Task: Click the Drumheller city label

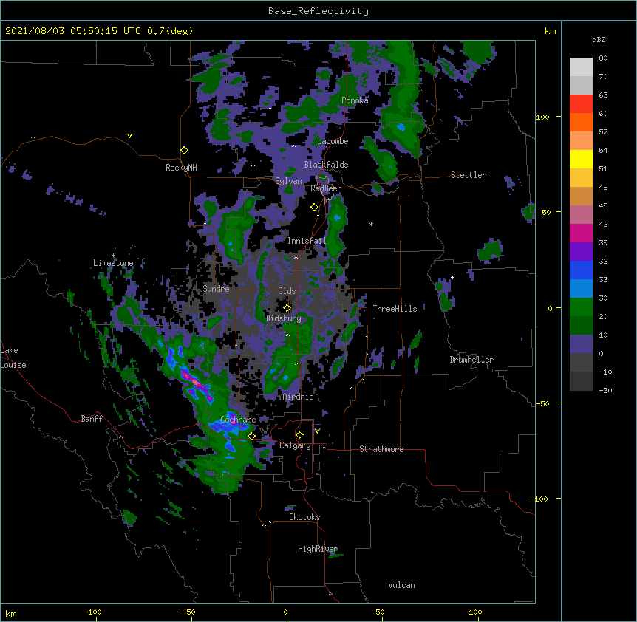Action: pyautogui.click(x=471, y=360)
